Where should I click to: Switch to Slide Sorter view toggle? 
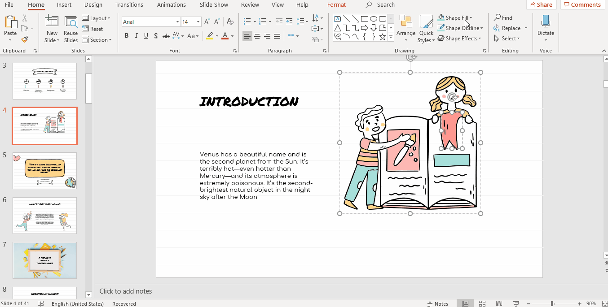point(482,303)
